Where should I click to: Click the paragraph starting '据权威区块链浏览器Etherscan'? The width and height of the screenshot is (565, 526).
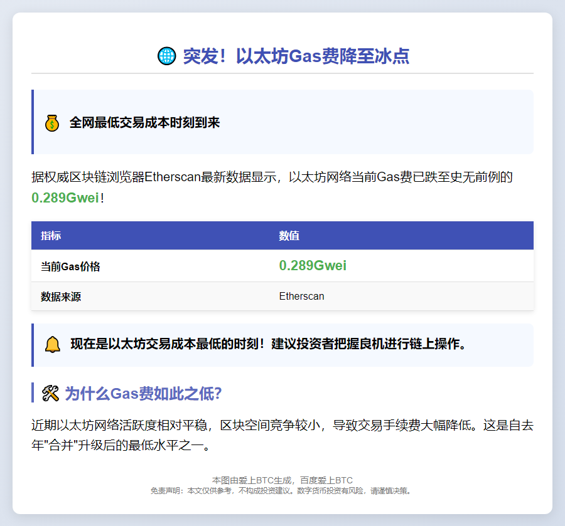click(272, 187)
